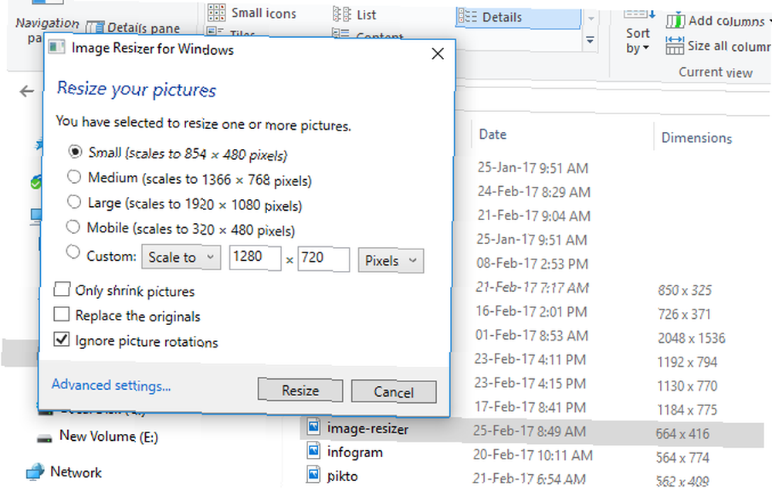Open the Pixels unit dropdown
Viewport: 772px width, 498px height.
[x=391, y=260]
